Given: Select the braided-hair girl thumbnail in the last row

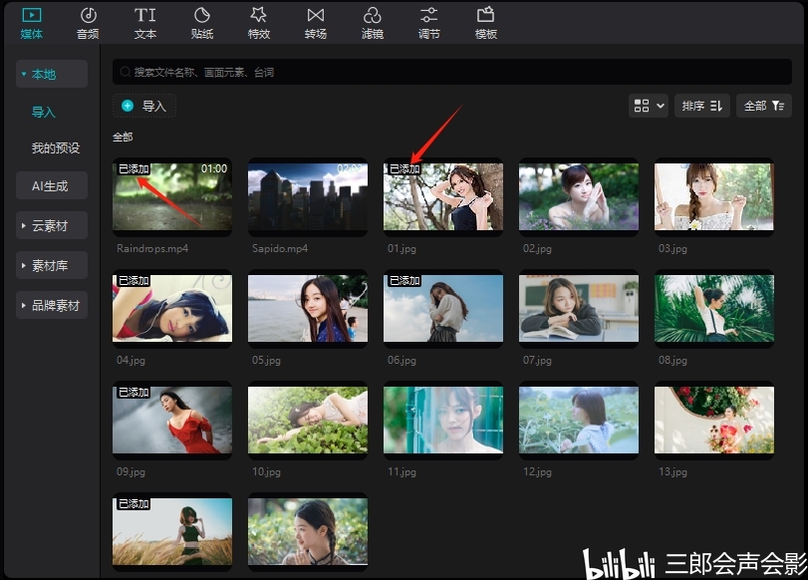Looking at the screenshot, I should 308,531.
